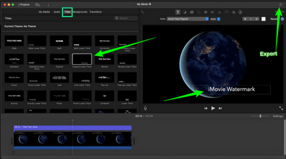Select the Reveal Lower Third title
The height and width of the screenshot is (159, 286).
point(127,59)
